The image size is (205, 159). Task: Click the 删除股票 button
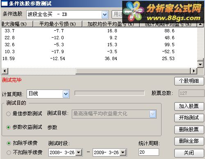[189, 130]
